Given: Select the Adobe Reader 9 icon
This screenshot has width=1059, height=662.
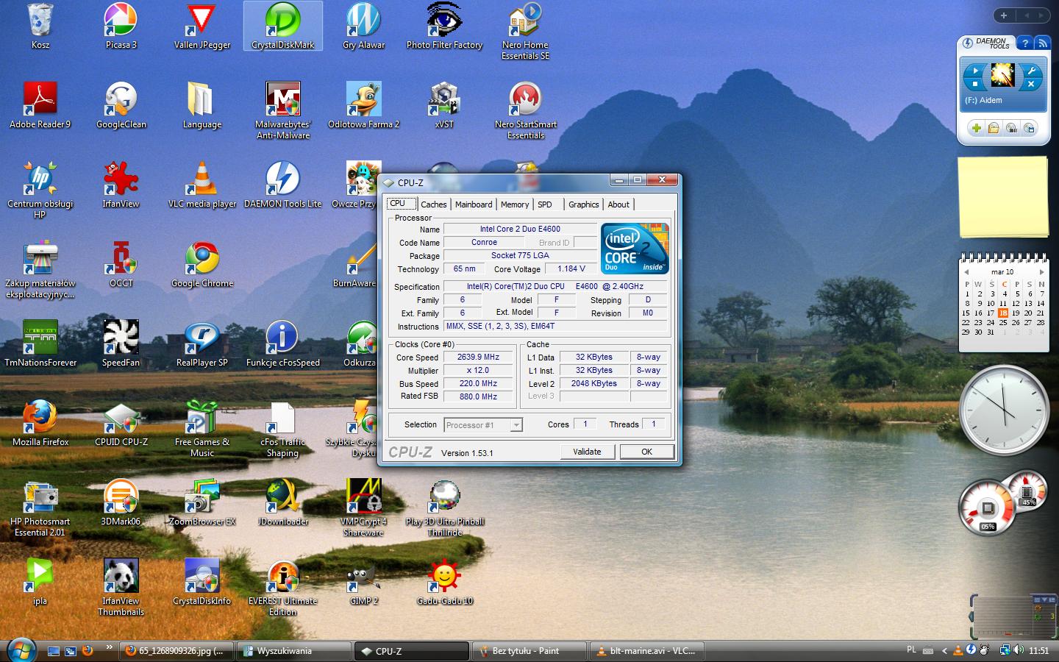Looking at the screenshot, I should (40, 105).
